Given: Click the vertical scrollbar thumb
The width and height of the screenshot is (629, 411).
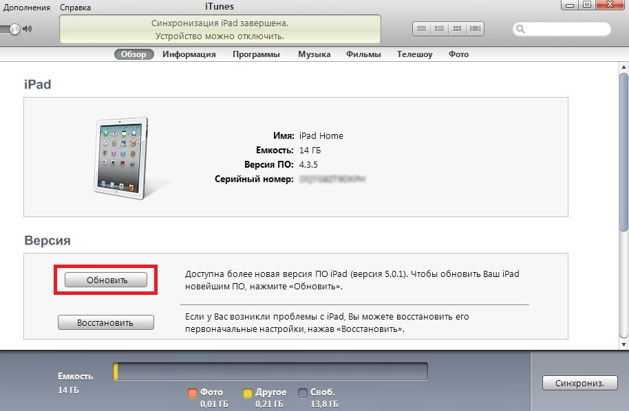Looking at the screenshot, I should pyautogui.click(x=623, y=152).
